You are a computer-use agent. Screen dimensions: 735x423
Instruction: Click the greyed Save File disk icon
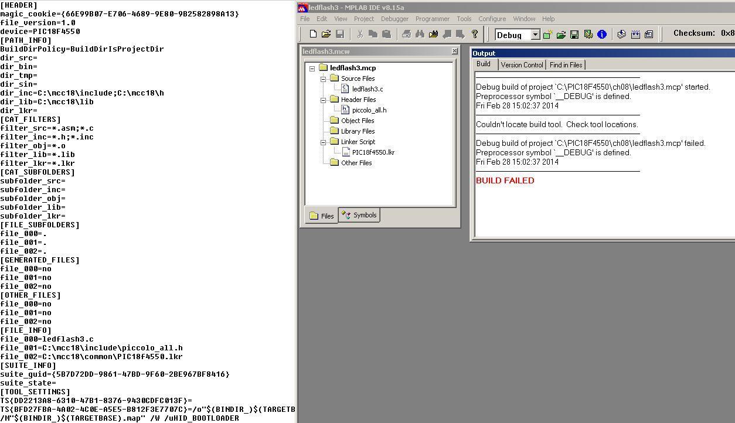[340, 35]
